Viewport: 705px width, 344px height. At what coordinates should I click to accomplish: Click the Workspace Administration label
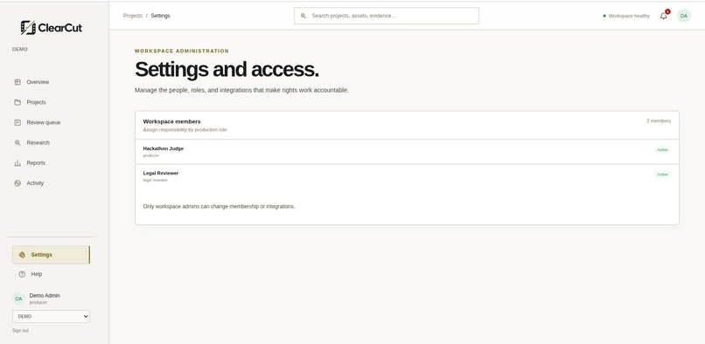pyautogui.click(x=182, y=52)
